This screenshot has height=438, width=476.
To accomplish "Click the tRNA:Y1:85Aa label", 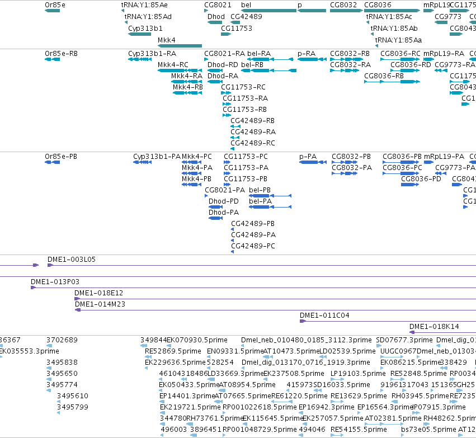I will point(399,40).
